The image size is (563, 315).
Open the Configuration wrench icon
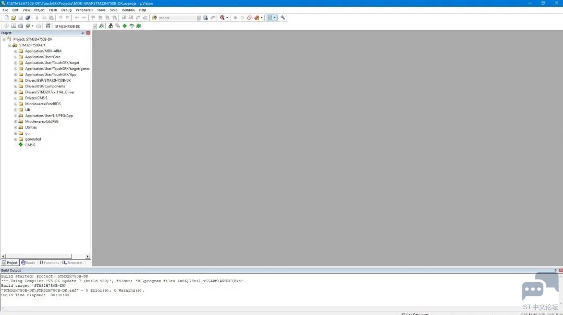pyautogui.click(x=283, y=18)
